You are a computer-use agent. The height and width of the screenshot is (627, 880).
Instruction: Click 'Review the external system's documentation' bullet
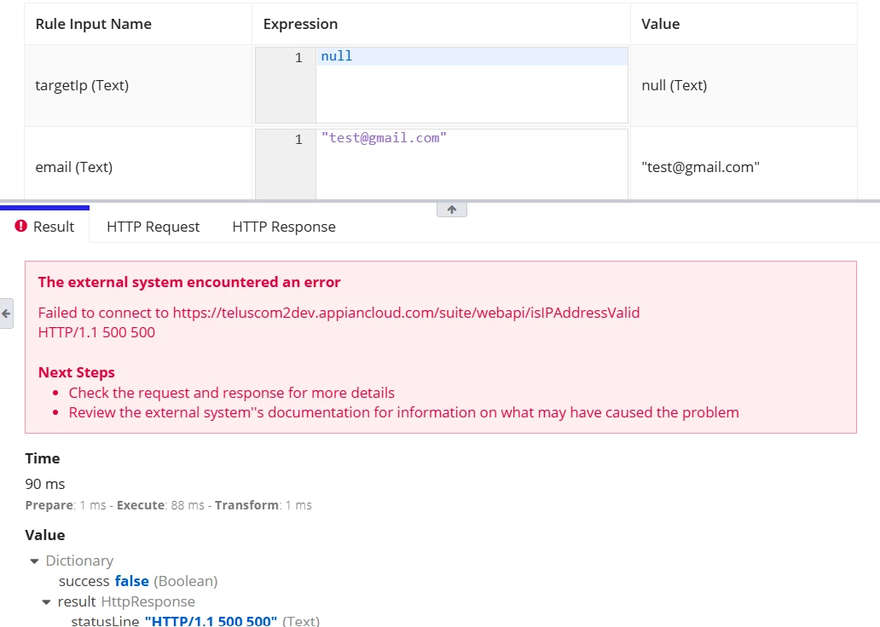[x=403, y=412]
